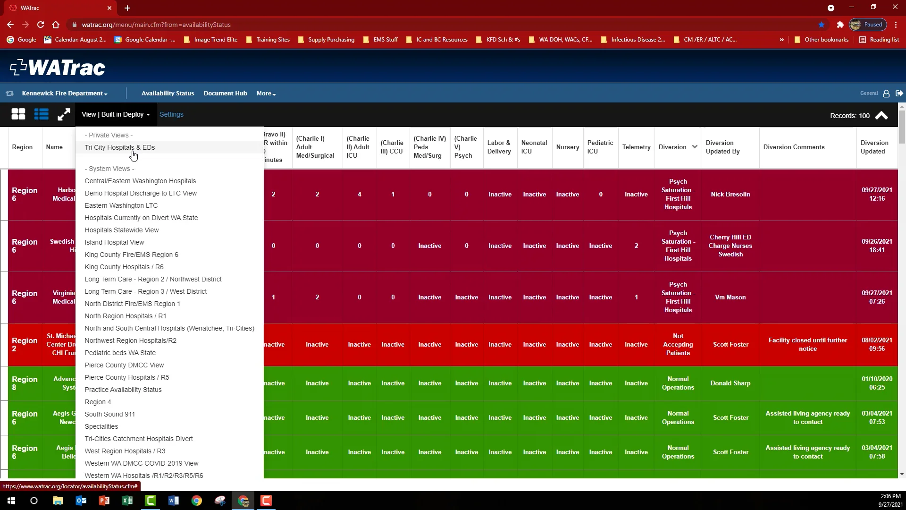Switch to grid tile view icon
Screen dimensions: 906x510
click(x=18, y=114)
